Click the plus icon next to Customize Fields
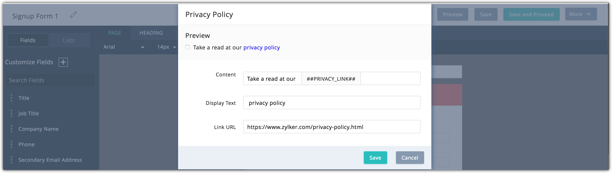Viewport: 612px width, 173px height. [x=63, y=62]
